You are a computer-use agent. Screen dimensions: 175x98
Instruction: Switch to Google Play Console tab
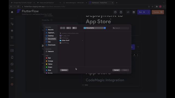point(22,3)
